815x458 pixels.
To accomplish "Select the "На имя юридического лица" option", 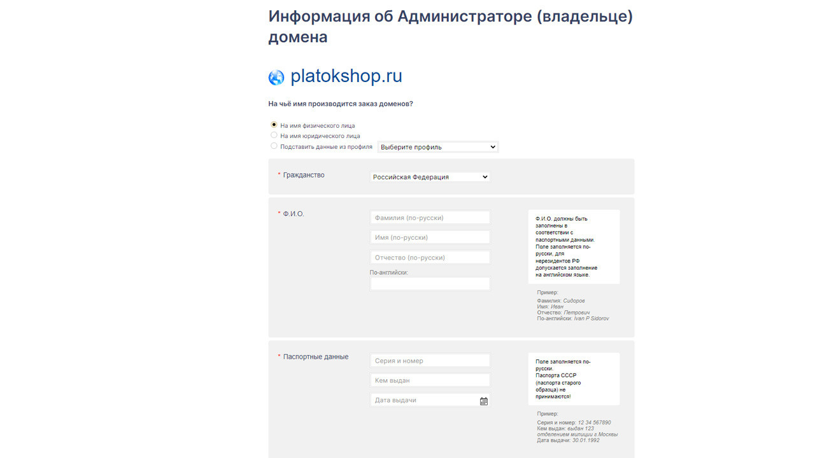I will 274,135.
